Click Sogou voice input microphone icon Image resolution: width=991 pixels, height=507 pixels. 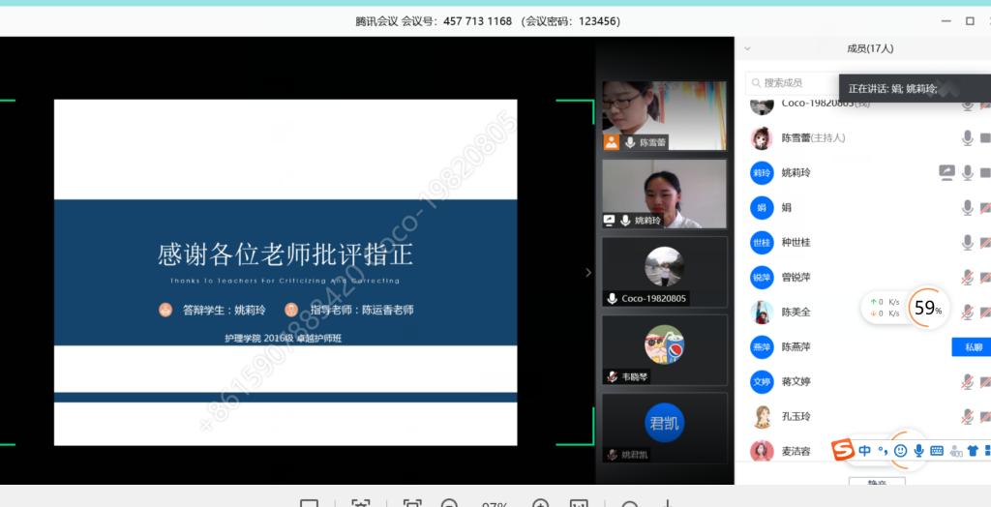click(918, 451)
